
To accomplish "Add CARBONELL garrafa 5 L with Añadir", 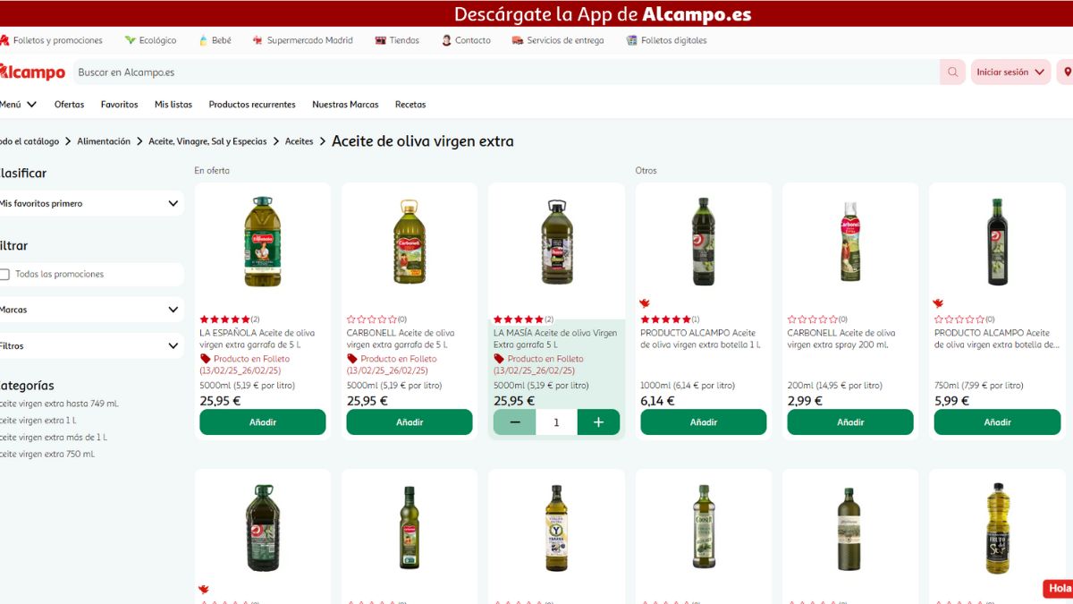I will pos(410,422).
